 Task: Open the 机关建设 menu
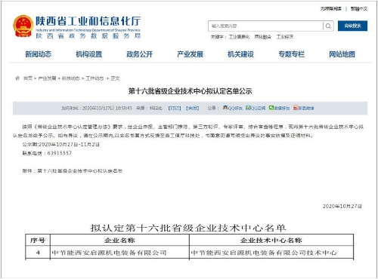(240, 54)
